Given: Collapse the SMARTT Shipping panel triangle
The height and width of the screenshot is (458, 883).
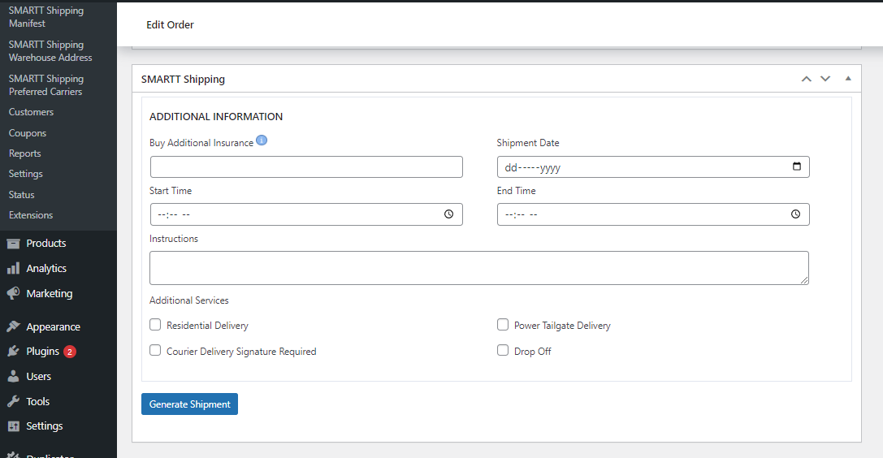Looking at the screenshot, I should [x=848, y=79].
